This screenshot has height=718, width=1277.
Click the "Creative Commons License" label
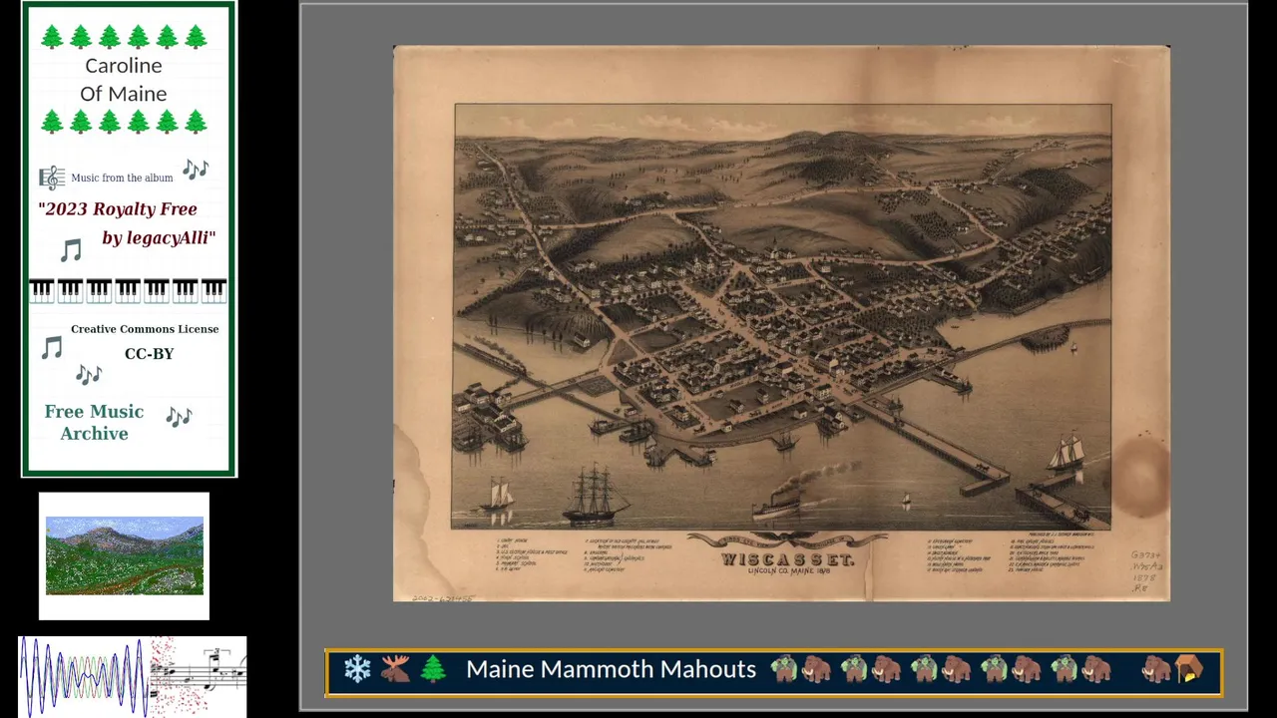[145, 329]
